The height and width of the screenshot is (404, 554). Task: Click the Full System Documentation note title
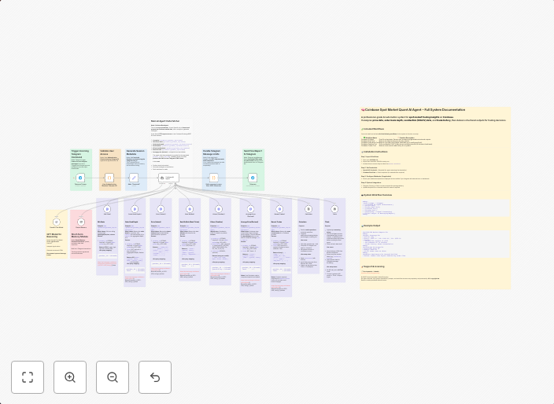415,110
